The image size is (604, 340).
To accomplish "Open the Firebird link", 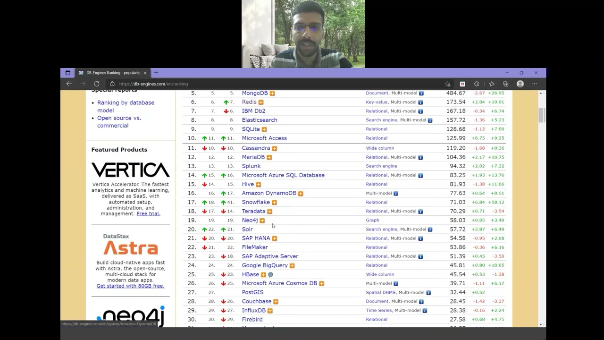I will point(252,319).
